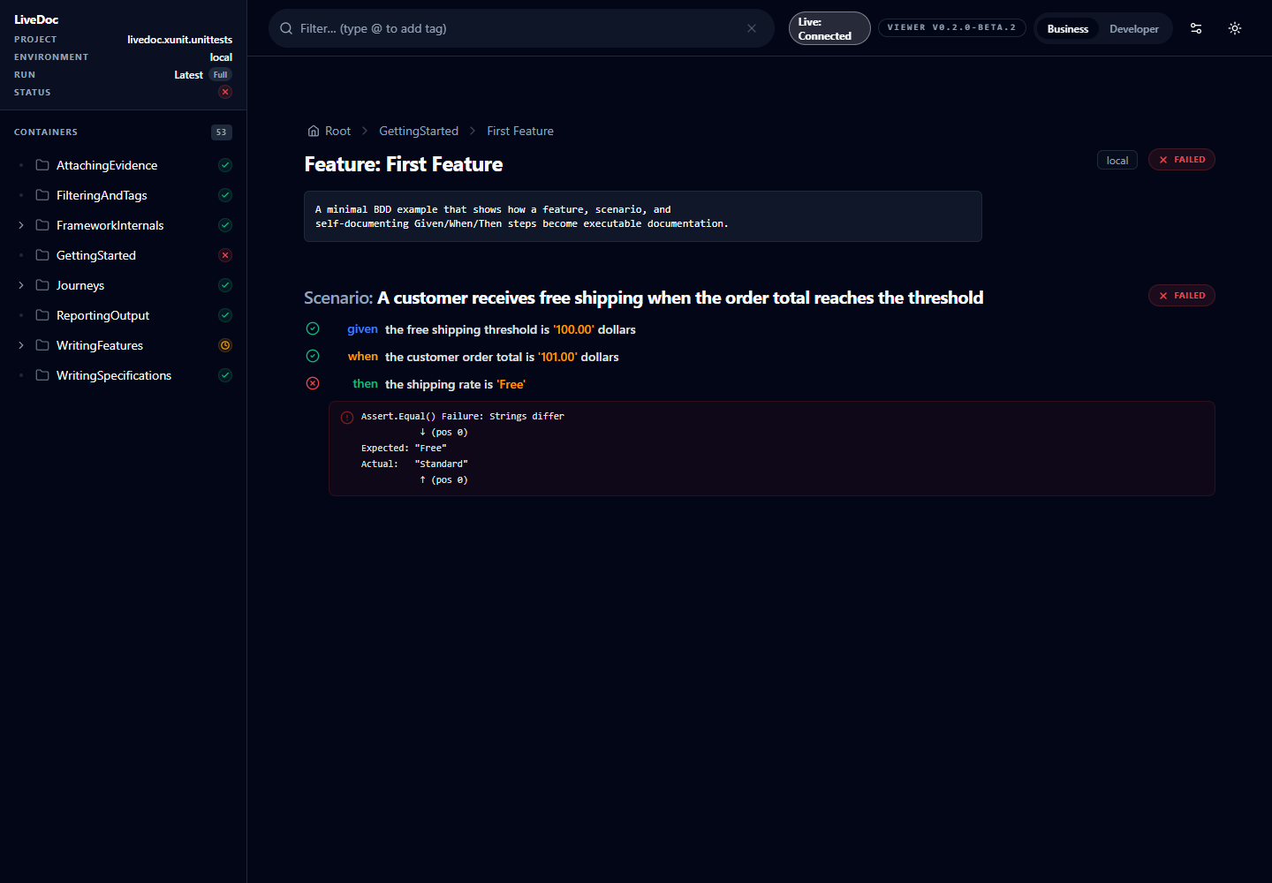Click the LiveDoc logo title

click(x=36, y=19)
